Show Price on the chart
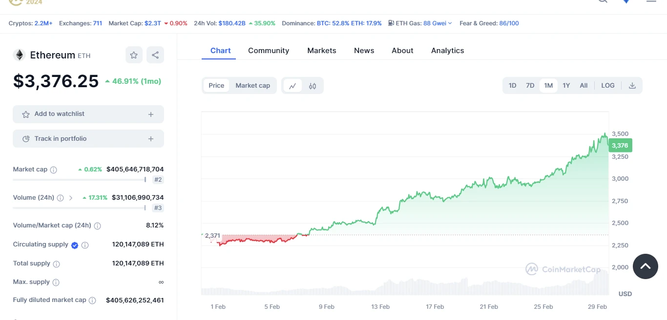667x320 pixels. click(216, 86)
